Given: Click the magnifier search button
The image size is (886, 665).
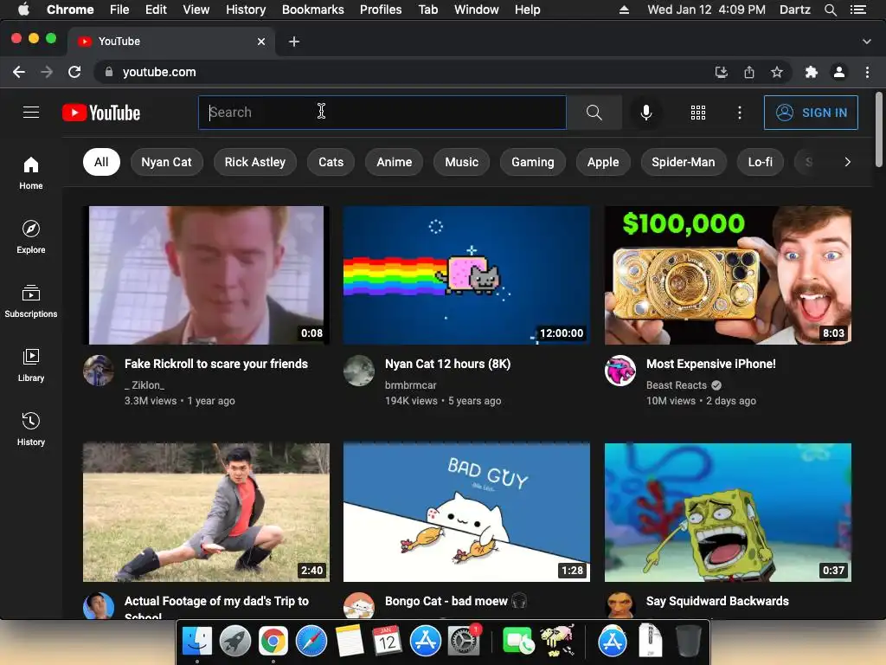Looking at the screenshot, I should tap(594, 113).
